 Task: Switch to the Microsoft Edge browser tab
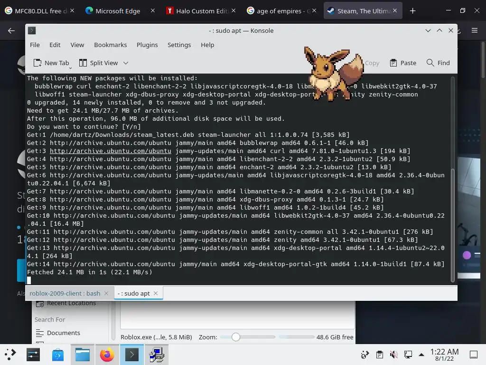point(118,11)
